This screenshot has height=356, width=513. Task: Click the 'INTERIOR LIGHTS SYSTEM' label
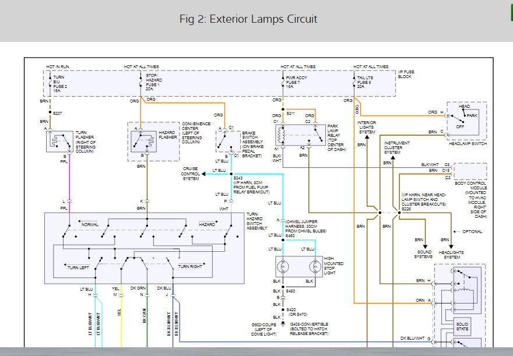coord(367,127)
